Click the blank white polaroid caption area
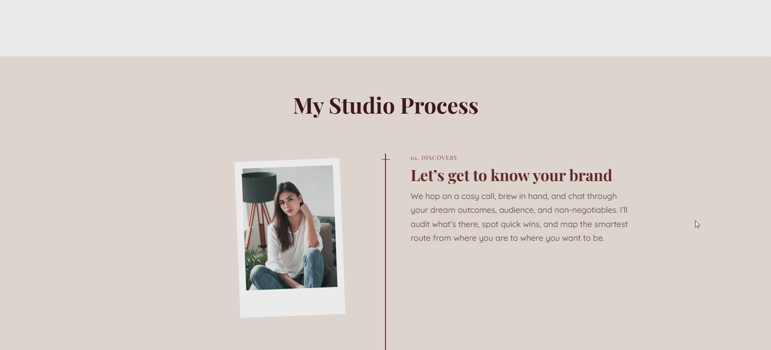Screen dimensions: 771x350 (293, 302)
